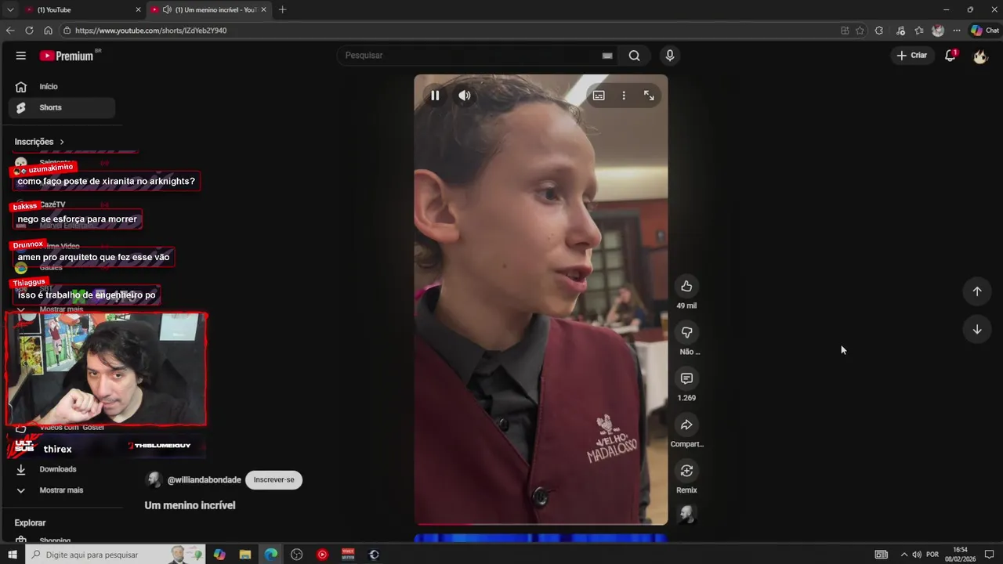
Task: Open the YouTube hamburger guide menu
Action: [x=21, y=56]
